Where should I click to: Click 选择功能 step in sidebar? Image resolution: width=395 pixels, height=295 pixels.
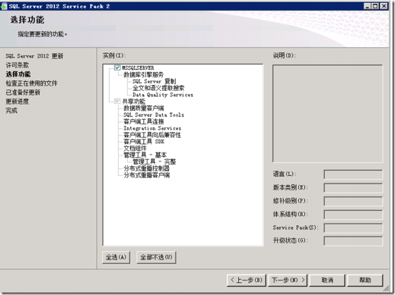tap(18, 74)
